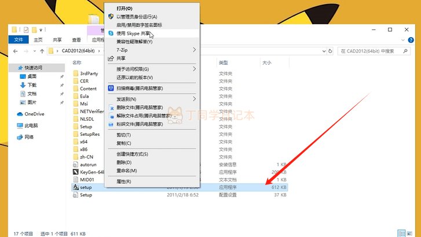This screenshot has height=237, width=421.
Task: Click 启用/禁用数字签名图标 menu entry
Action: pyautogui.click(x=152, y=25)
